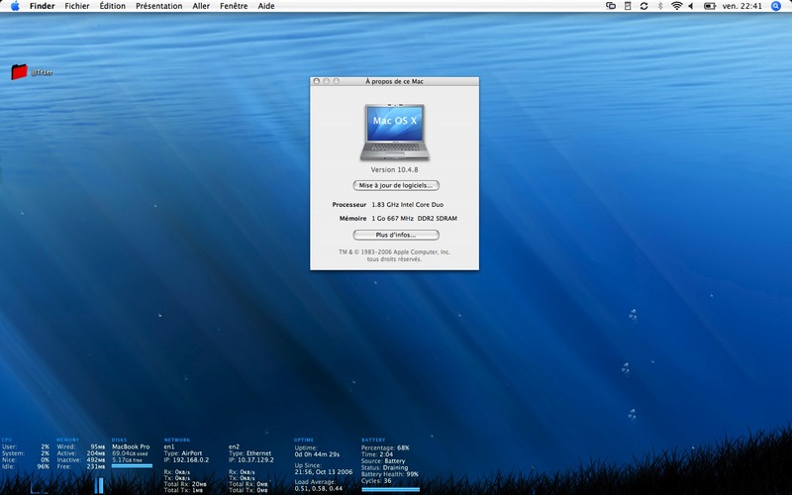This screenshot has height=495, width=792.
Task: Click the 'Processeur' label
Action: (x=349, y=205)
